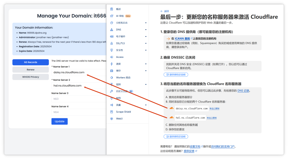Expand the 流量 menu arrow
Image resolution: width=288 pixels, height=159 pixels.
click(x=146, y=105)
